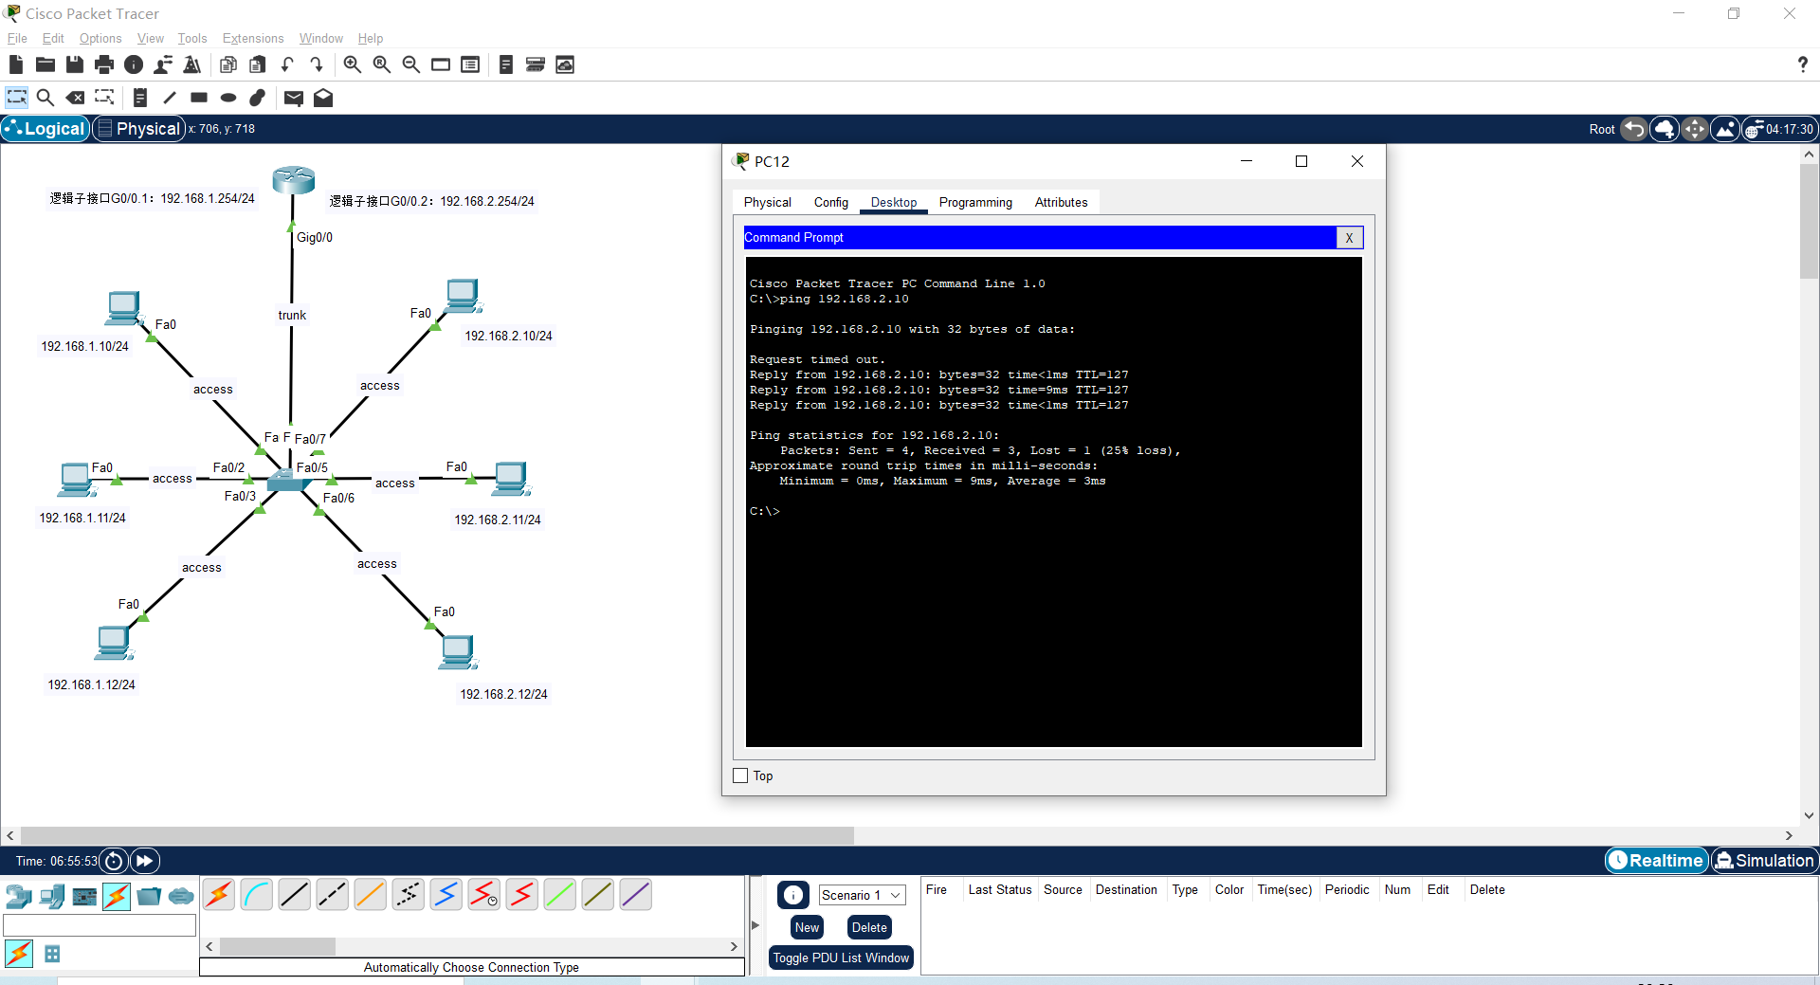Choose the Draw Rectangle tool
This screenshot has width=1820, height=985.
199,98
